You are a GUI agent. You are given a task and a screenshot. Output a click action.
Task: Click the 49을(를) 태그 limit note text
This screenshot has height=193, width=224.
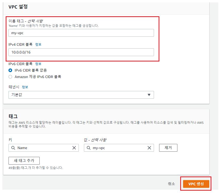pos(36,168)
